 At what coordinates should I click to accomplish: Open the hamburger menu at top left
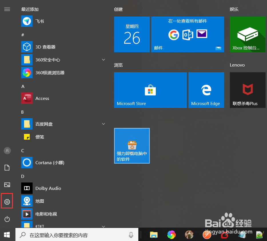7,9
